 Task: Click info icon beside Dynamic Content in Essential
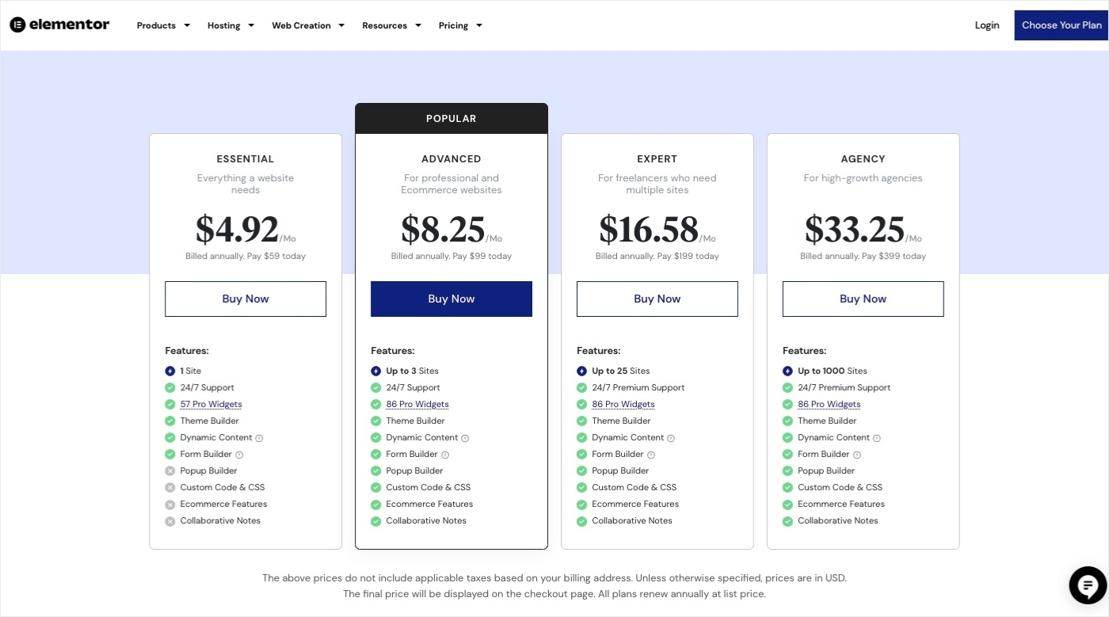259,438
